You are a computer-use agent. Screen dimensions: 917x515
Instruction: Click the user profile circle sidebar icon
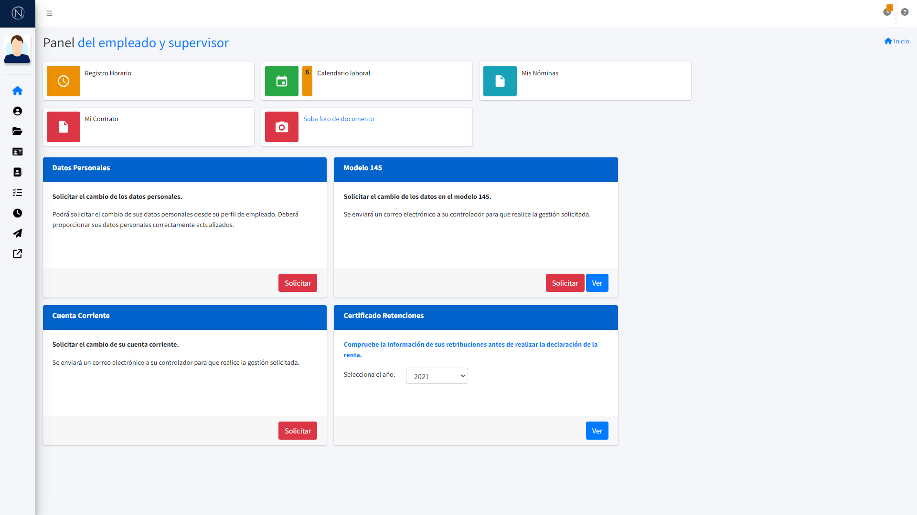(18, 111)
